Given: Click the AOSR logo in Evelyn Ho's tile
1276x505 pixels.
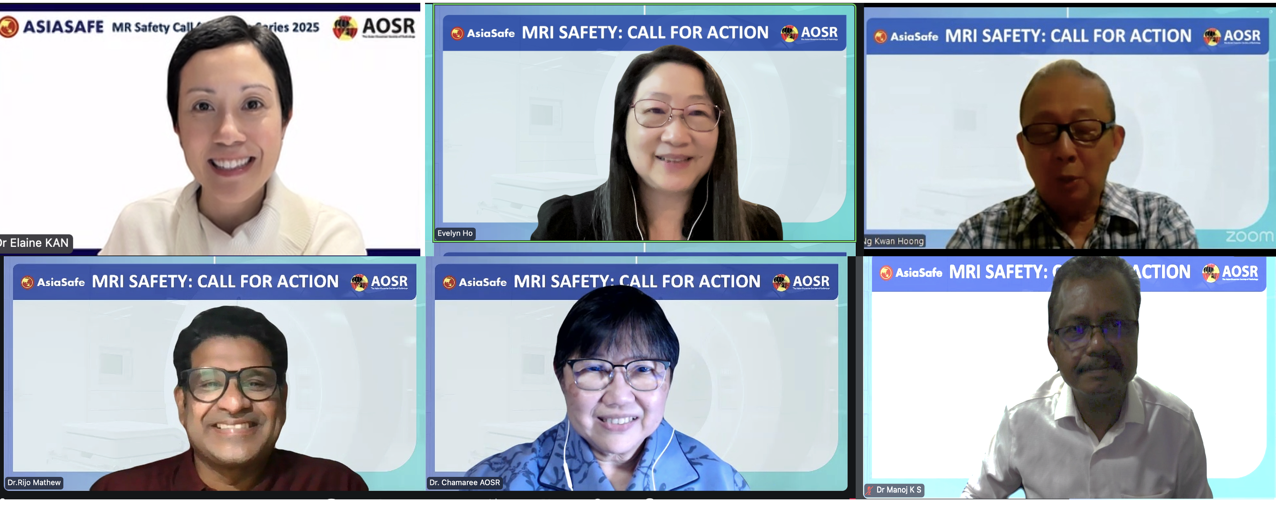Looking at the screenshot, I should coord(809,33).
